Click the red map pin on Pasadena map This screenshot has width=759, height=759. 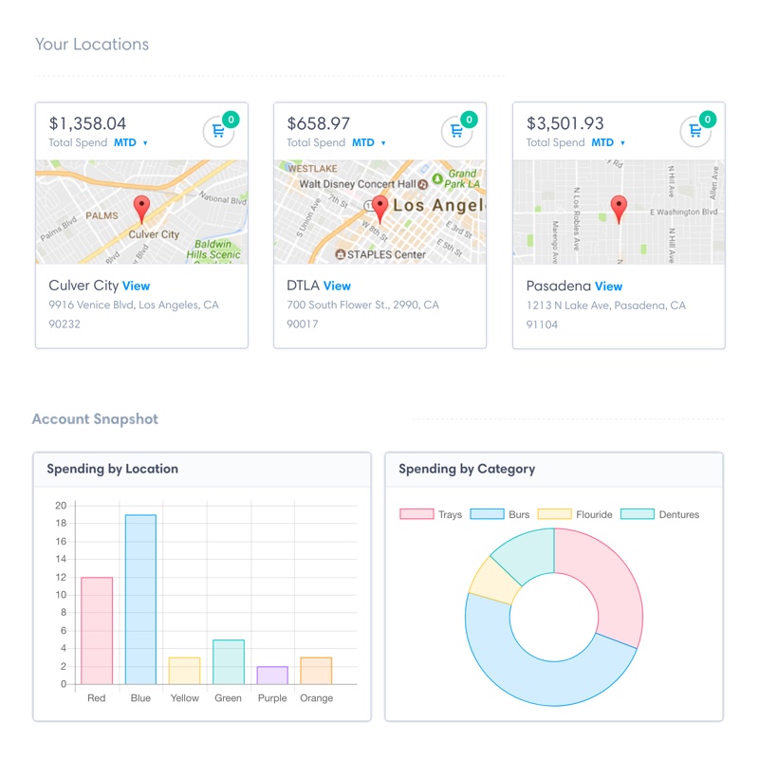[x=619, y=208]
